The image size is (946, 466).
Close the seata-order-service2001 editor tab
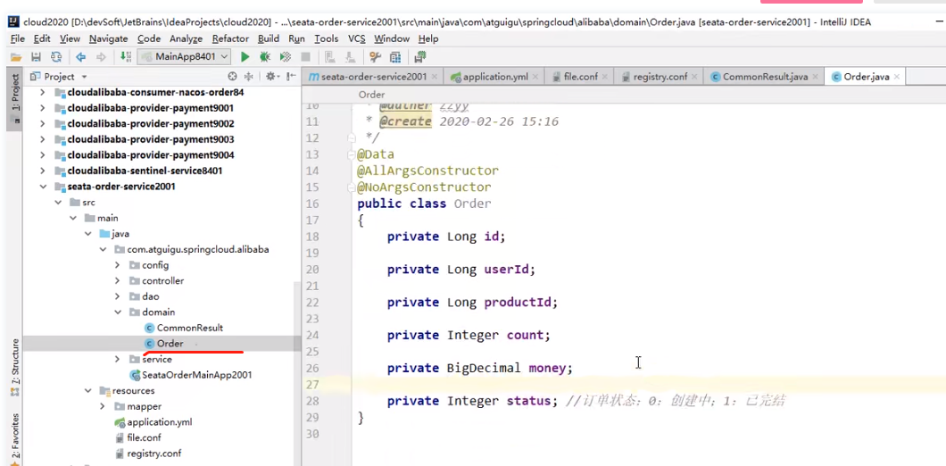(435, 77)
